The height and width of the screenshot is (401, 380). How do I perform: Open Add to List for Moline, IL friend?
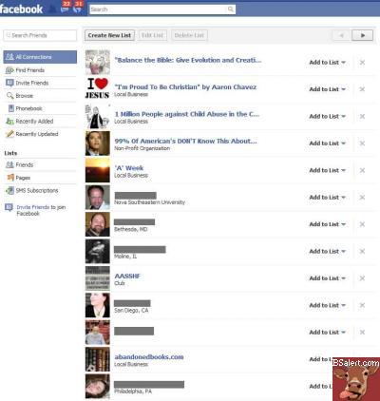pos(327,251)
